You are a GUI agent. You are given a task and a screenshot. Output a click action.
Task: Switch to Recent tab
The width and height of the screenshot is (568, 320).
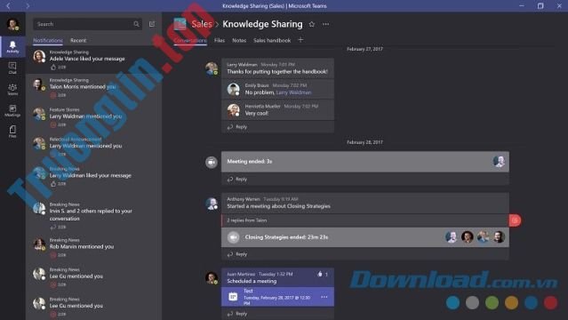pyautogui.click(x=78, y=40)
